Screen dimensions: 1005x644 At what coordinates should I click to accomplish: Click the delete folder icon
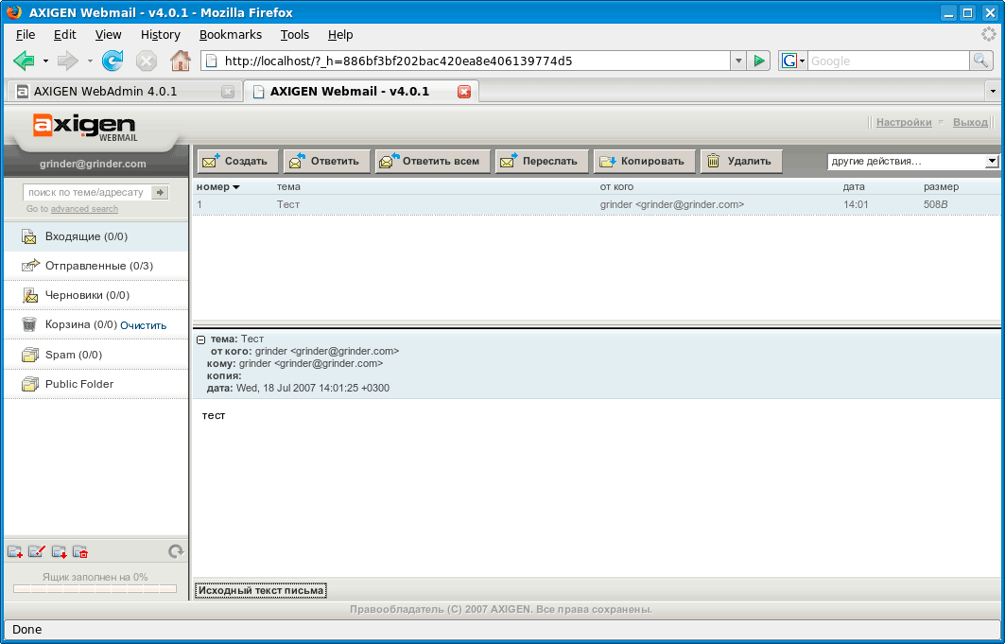[x=80, y=551]
